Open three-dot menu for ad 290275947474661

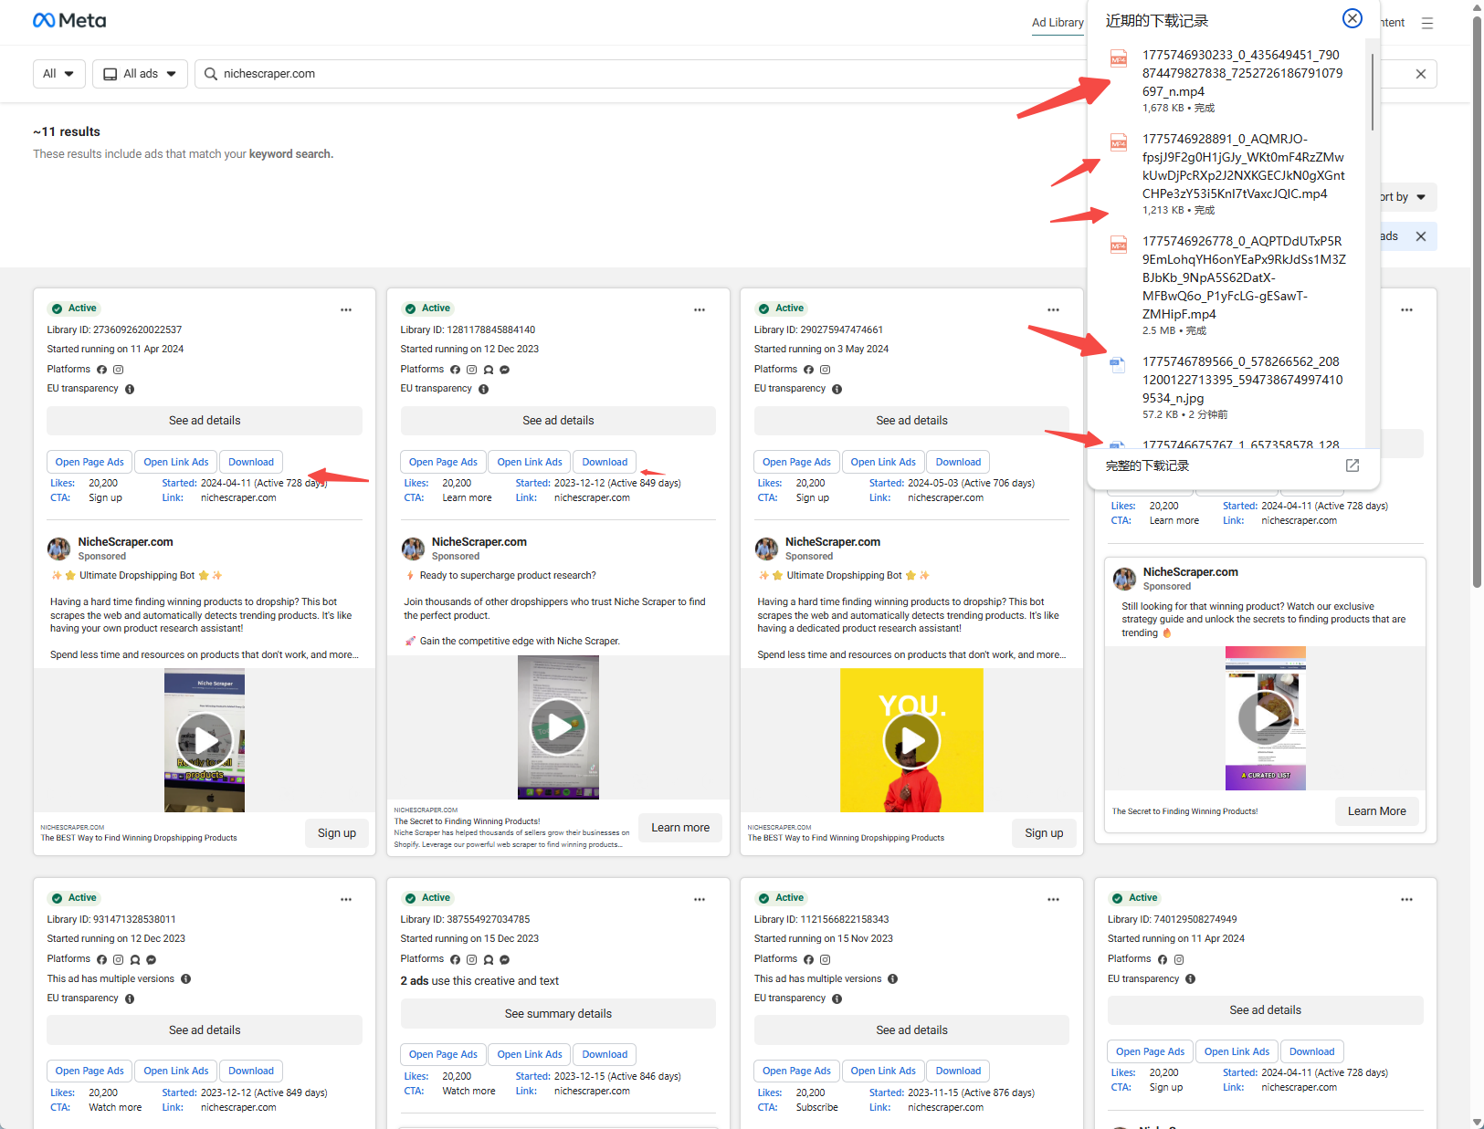(1053, 309)
